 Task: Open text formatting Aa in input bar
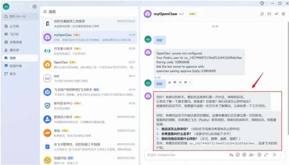pyautogui.click(x=231, y=155)
